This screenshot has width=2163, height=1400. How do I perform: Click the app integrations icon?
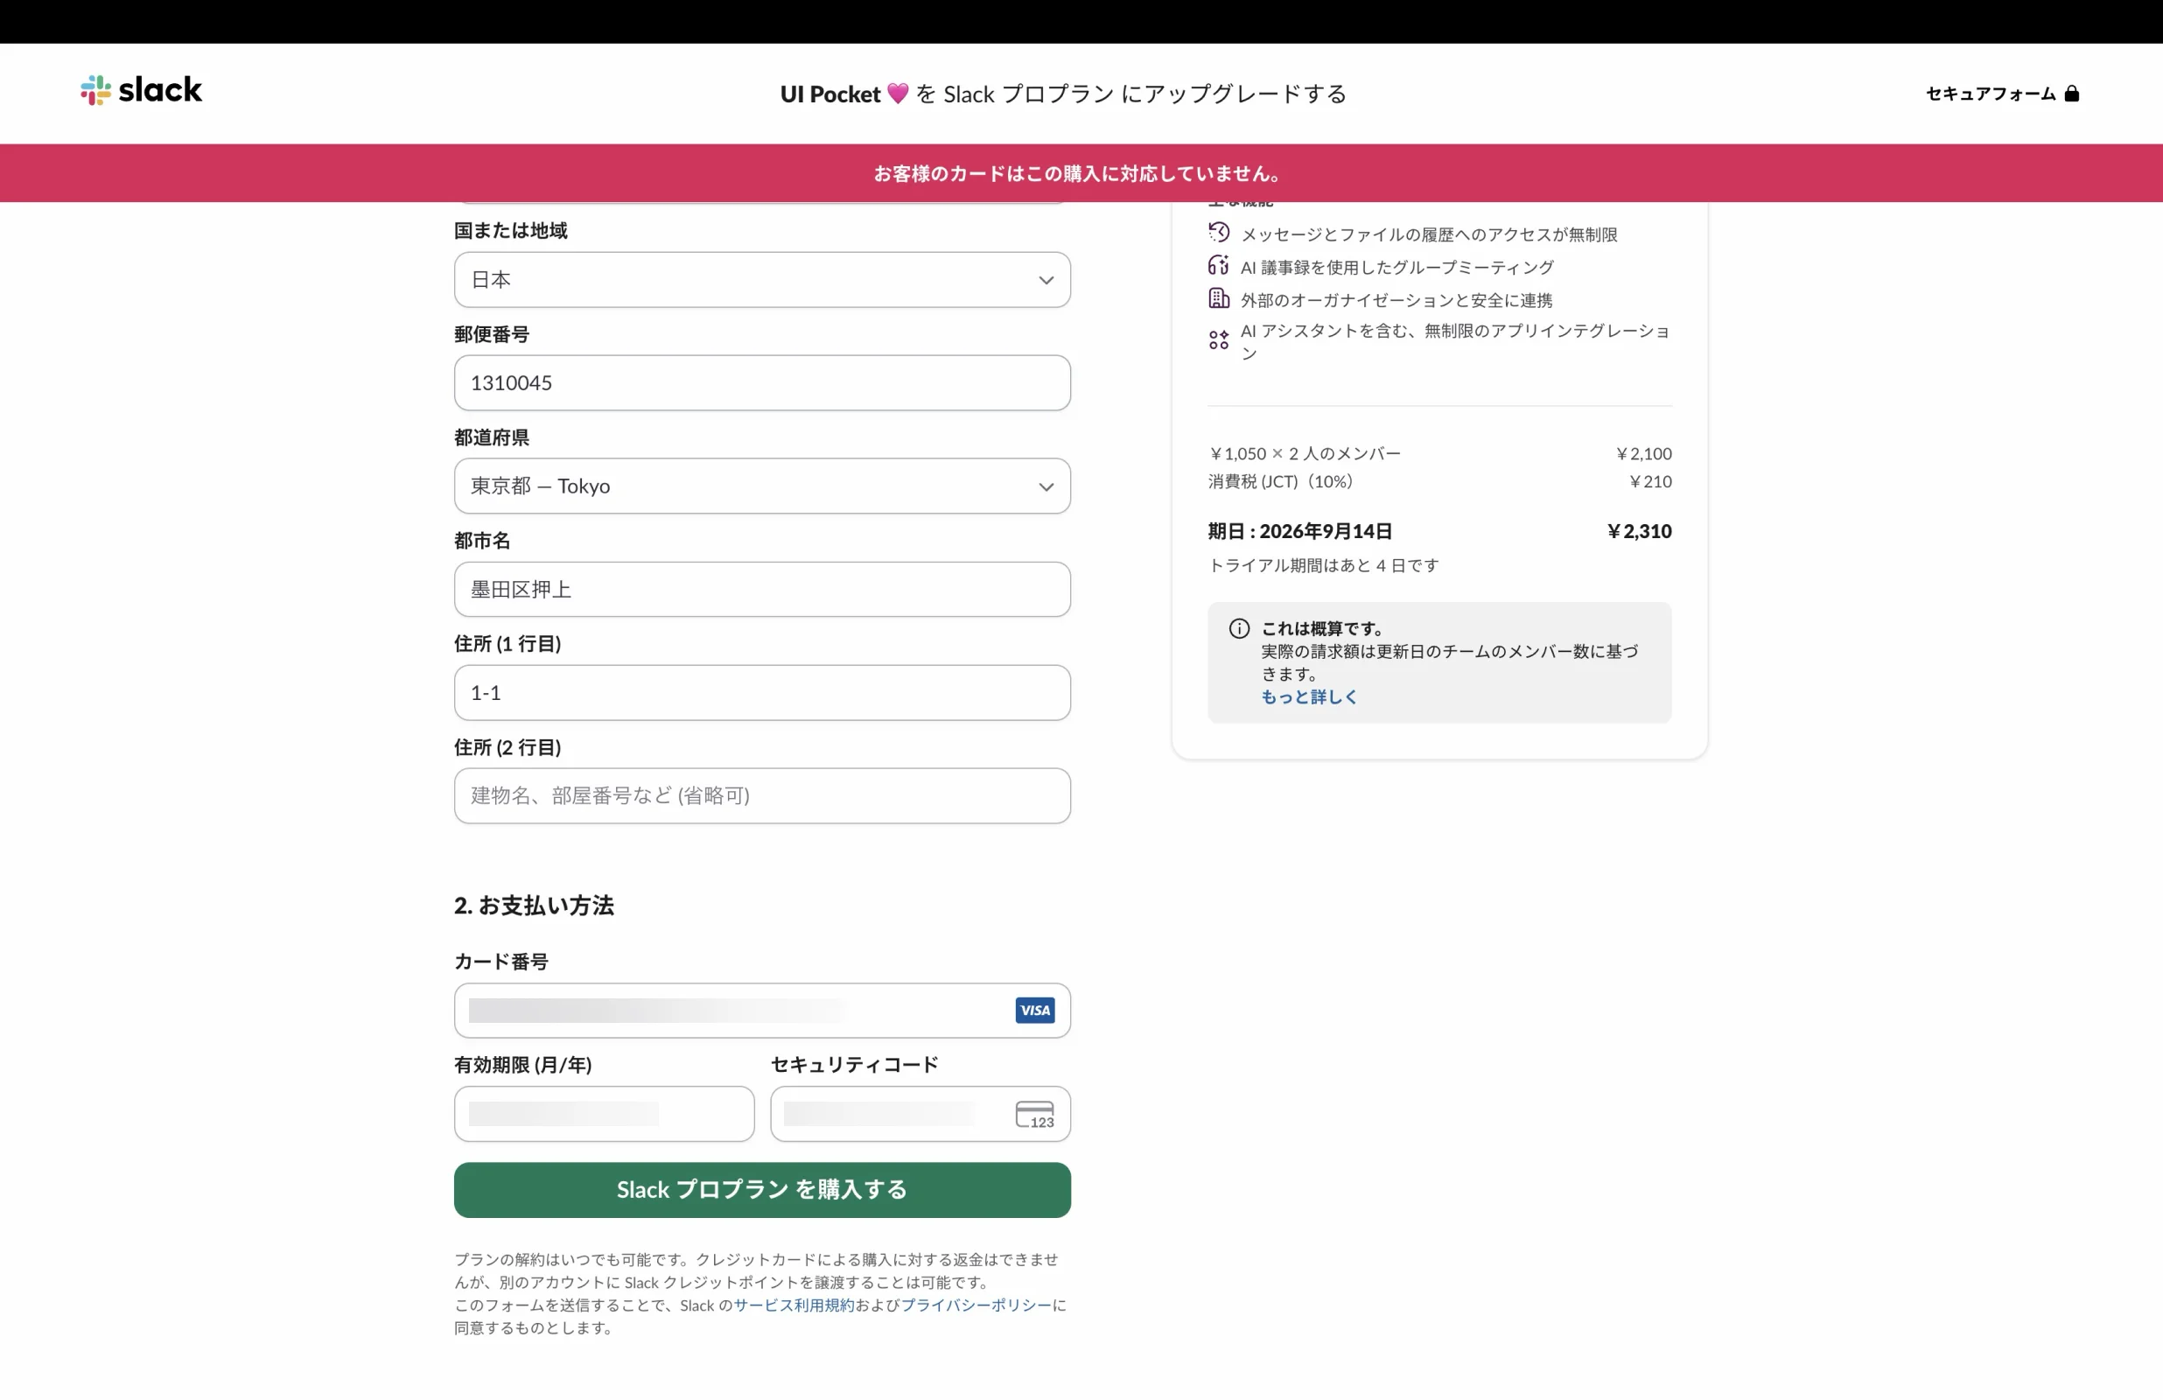pyautogui.click(x=1219, y=341)
